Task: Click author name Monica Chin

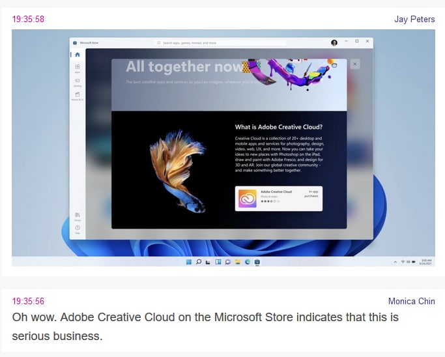Action: tap(412, 301)
